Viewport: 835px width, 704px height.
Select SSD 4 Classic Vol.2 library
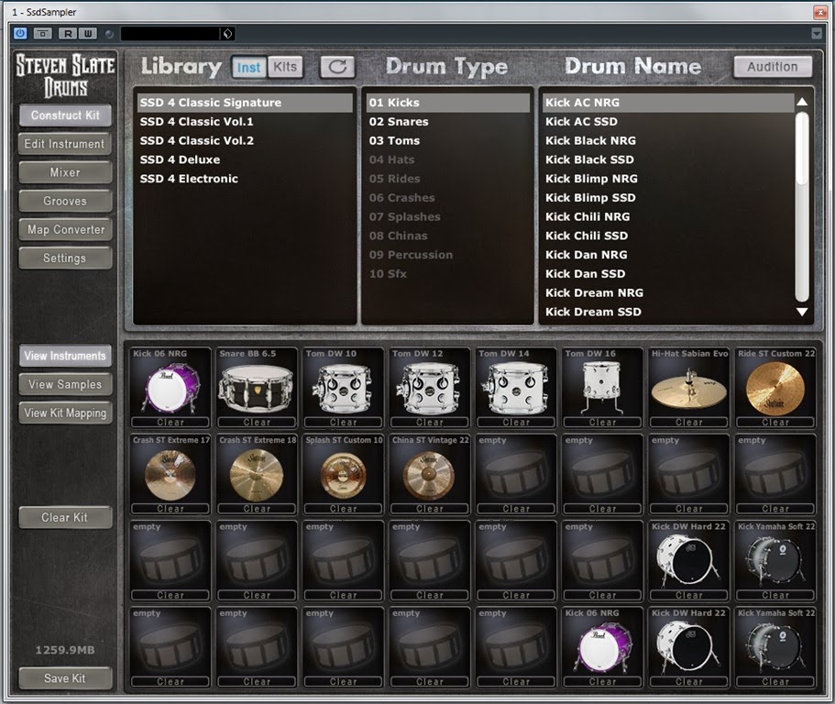click(245, 140)
